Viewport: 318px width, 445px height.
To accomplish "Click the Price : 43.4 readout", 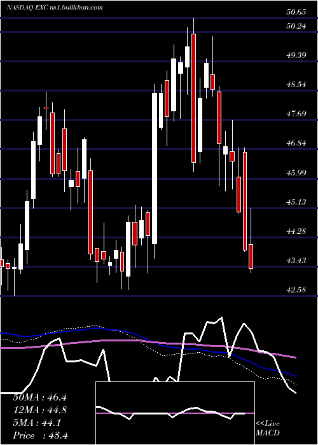I will (x=40, y=435).
